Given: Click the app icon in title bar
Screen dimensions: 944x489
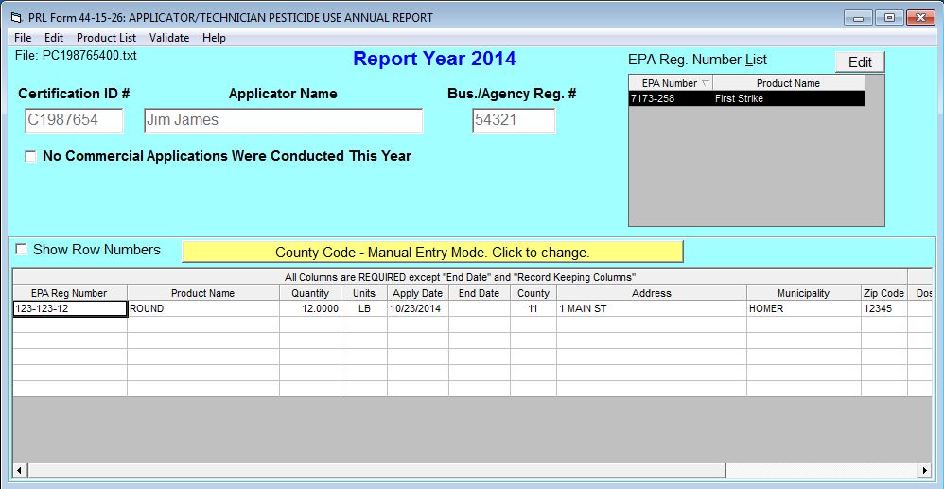Looking at the screenshot, I should pos(15,18).
